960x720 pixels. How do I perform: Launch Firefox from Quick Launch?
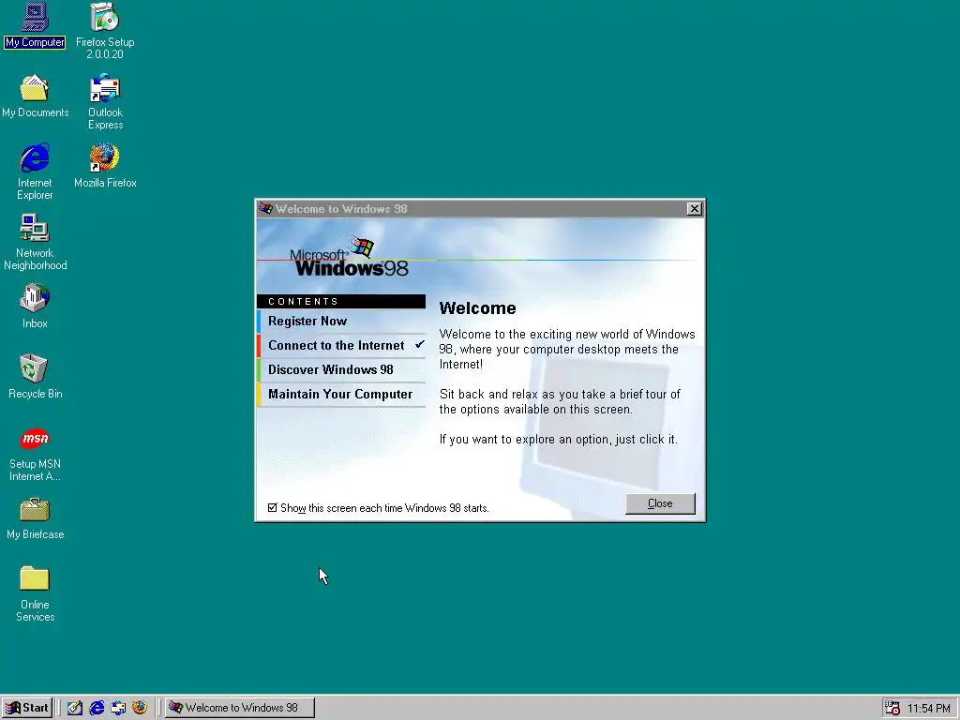[x=140, y=708]
